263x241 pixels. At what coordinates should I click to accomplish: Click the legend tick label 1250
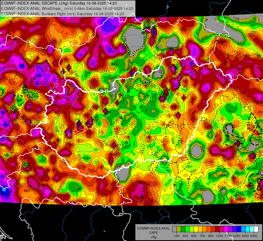[x=219, y=236]
